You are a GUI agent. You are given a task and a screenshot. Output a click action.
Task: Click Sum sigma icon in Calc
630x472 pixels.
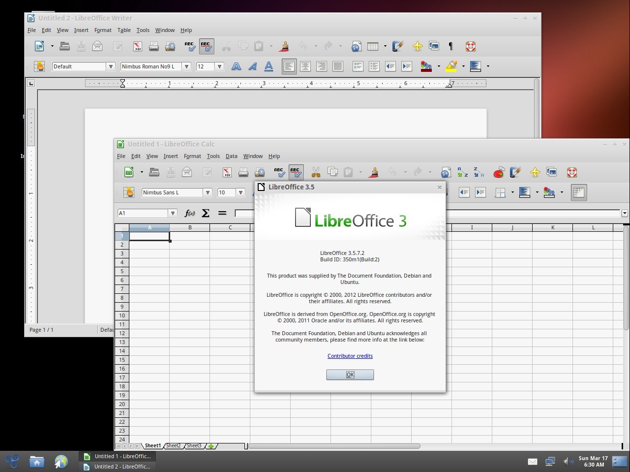(206, 213)
